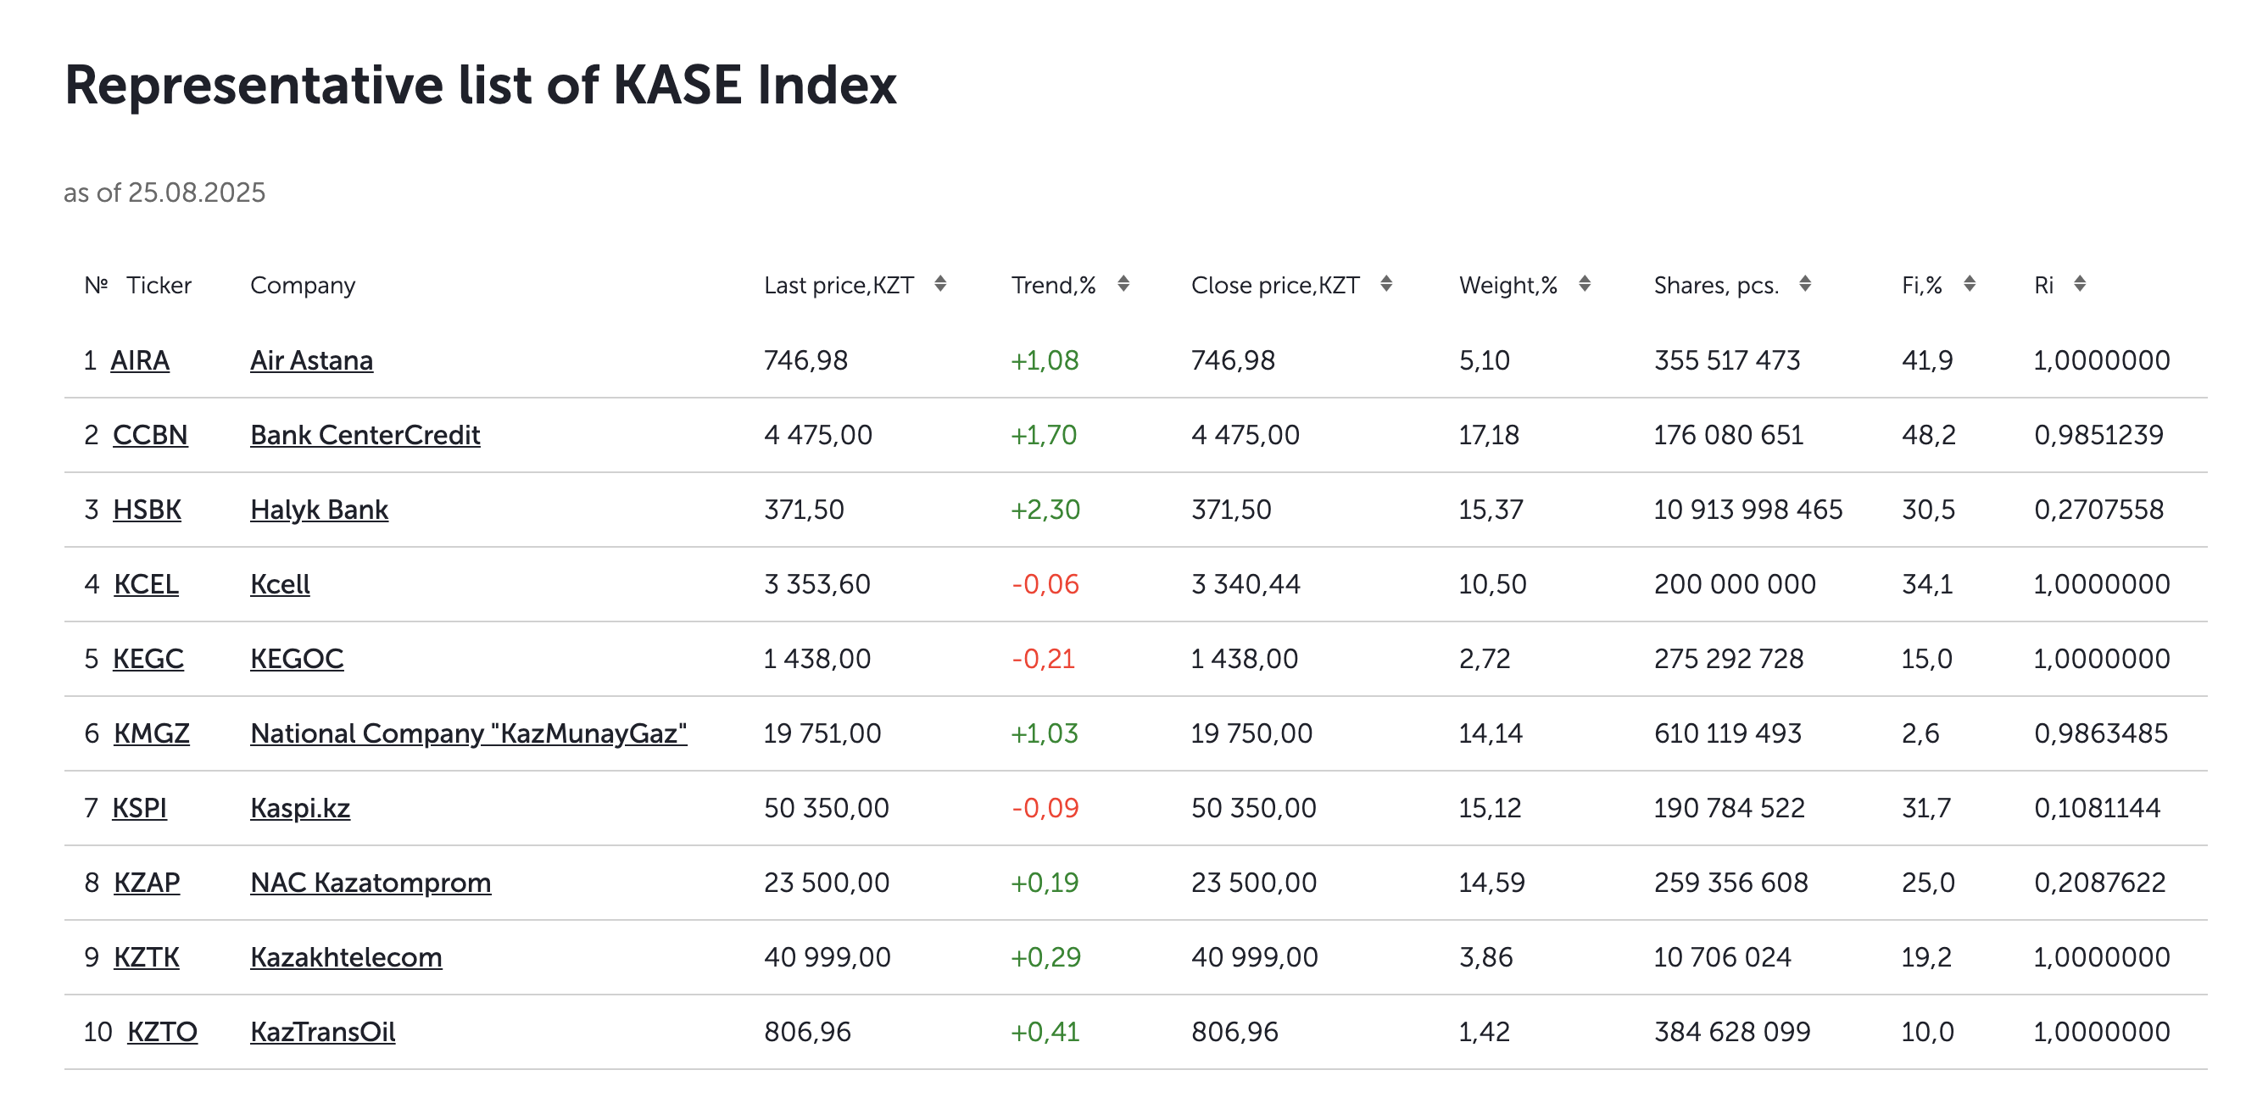Sort table by Weight percentage
2257x1109 pixels.
pos(1583,284)
